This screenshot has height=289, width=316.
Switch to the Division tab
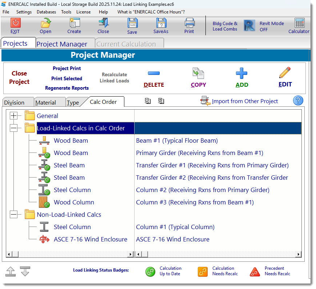click(18, 102)
